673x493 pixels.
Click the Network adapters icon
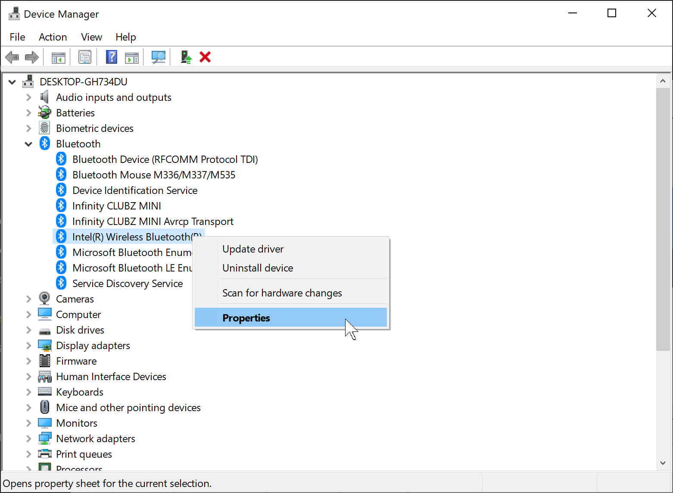click(x=45, y=438)
